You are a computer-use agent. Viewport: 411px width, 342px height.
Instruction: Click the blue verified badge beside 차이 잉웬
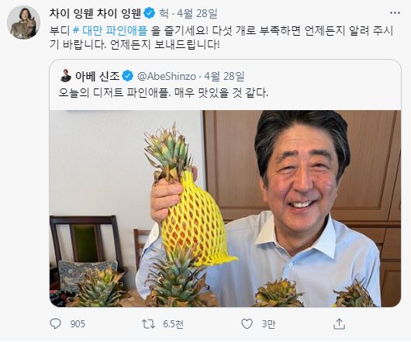click(150, 13)
